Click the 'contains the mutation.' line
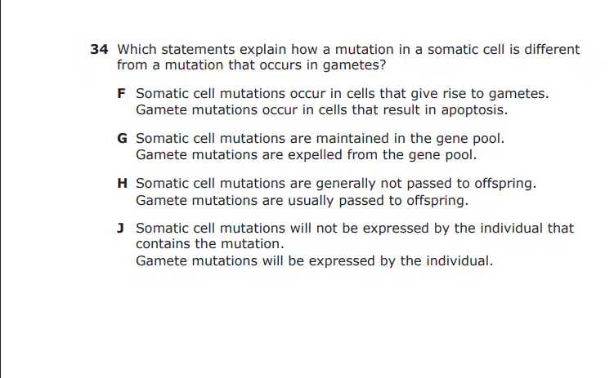This screenshot has width=614, height=378. pos(210,244)
